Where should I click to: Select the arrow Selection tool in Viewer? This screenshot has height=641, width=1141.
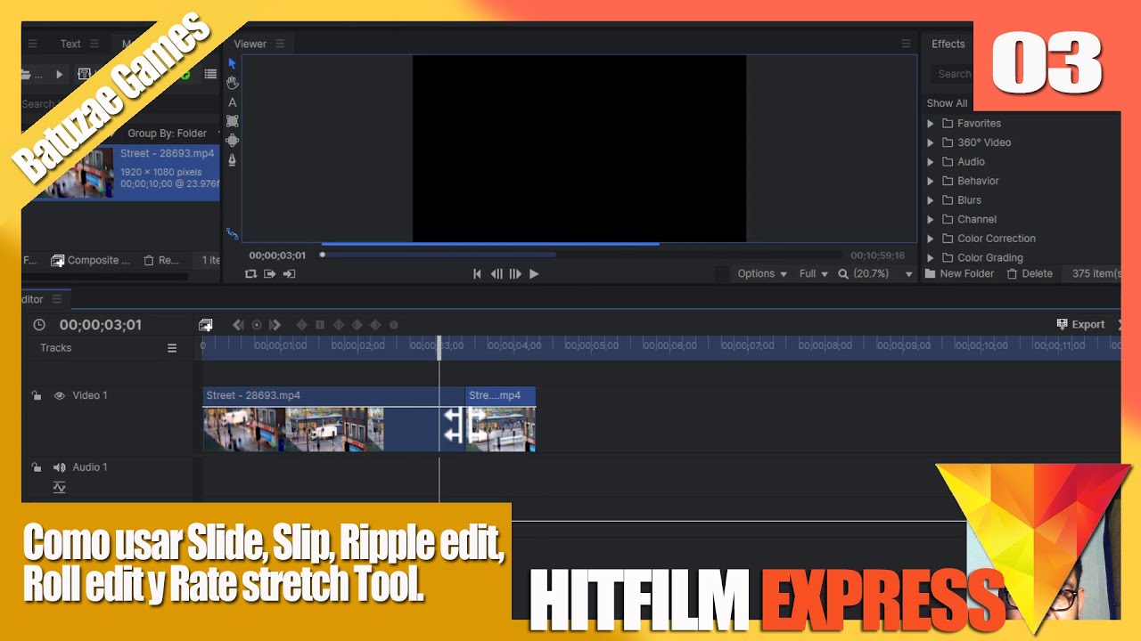[232, 63]
